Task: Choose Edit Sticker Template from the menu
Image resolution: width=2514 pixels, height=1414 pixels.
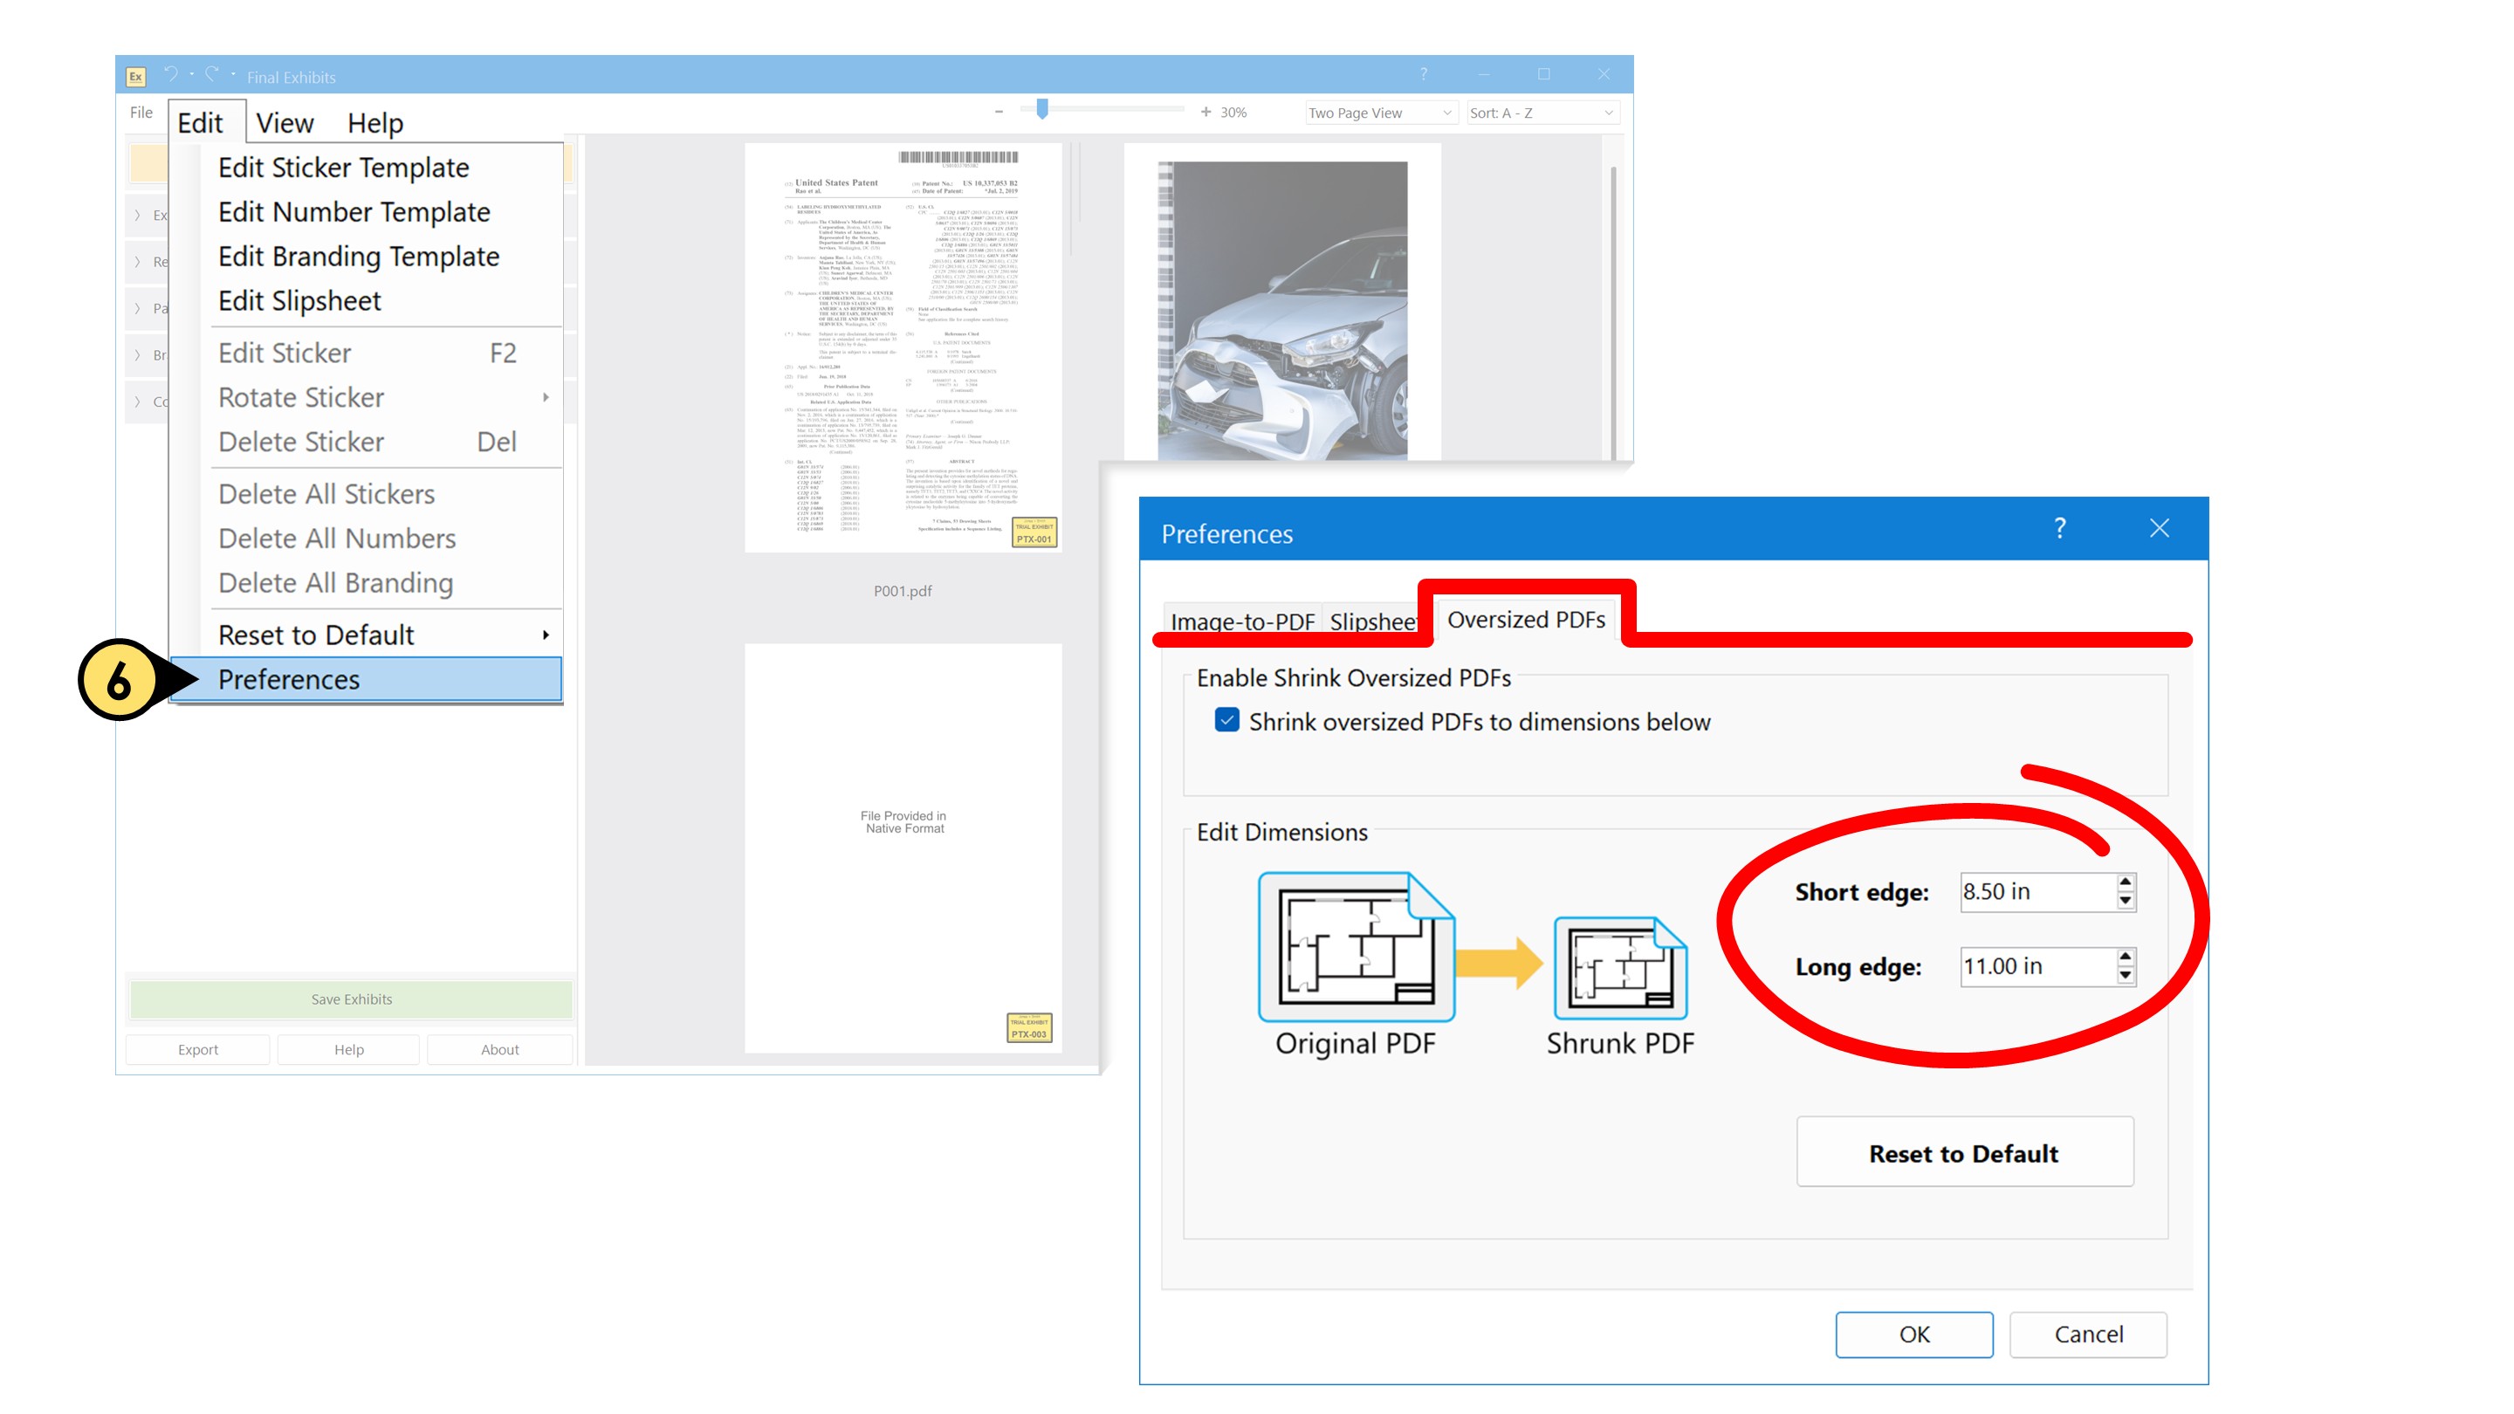Action: click(344, 167)
